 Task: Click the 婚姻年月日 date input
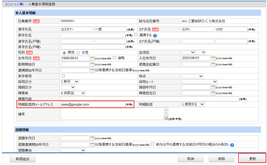pyautogui.click(x=196, y=87)
